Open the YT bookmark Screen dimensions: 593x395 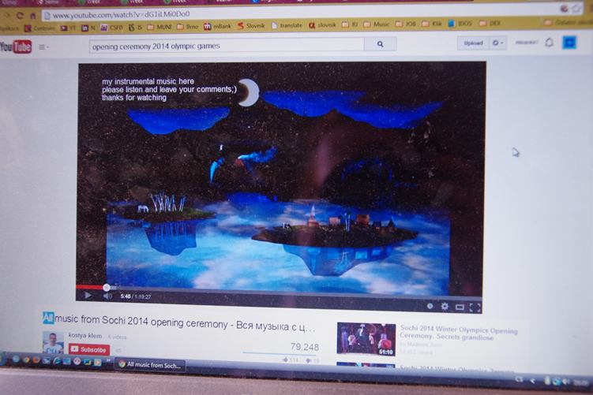tap(66, 28)
